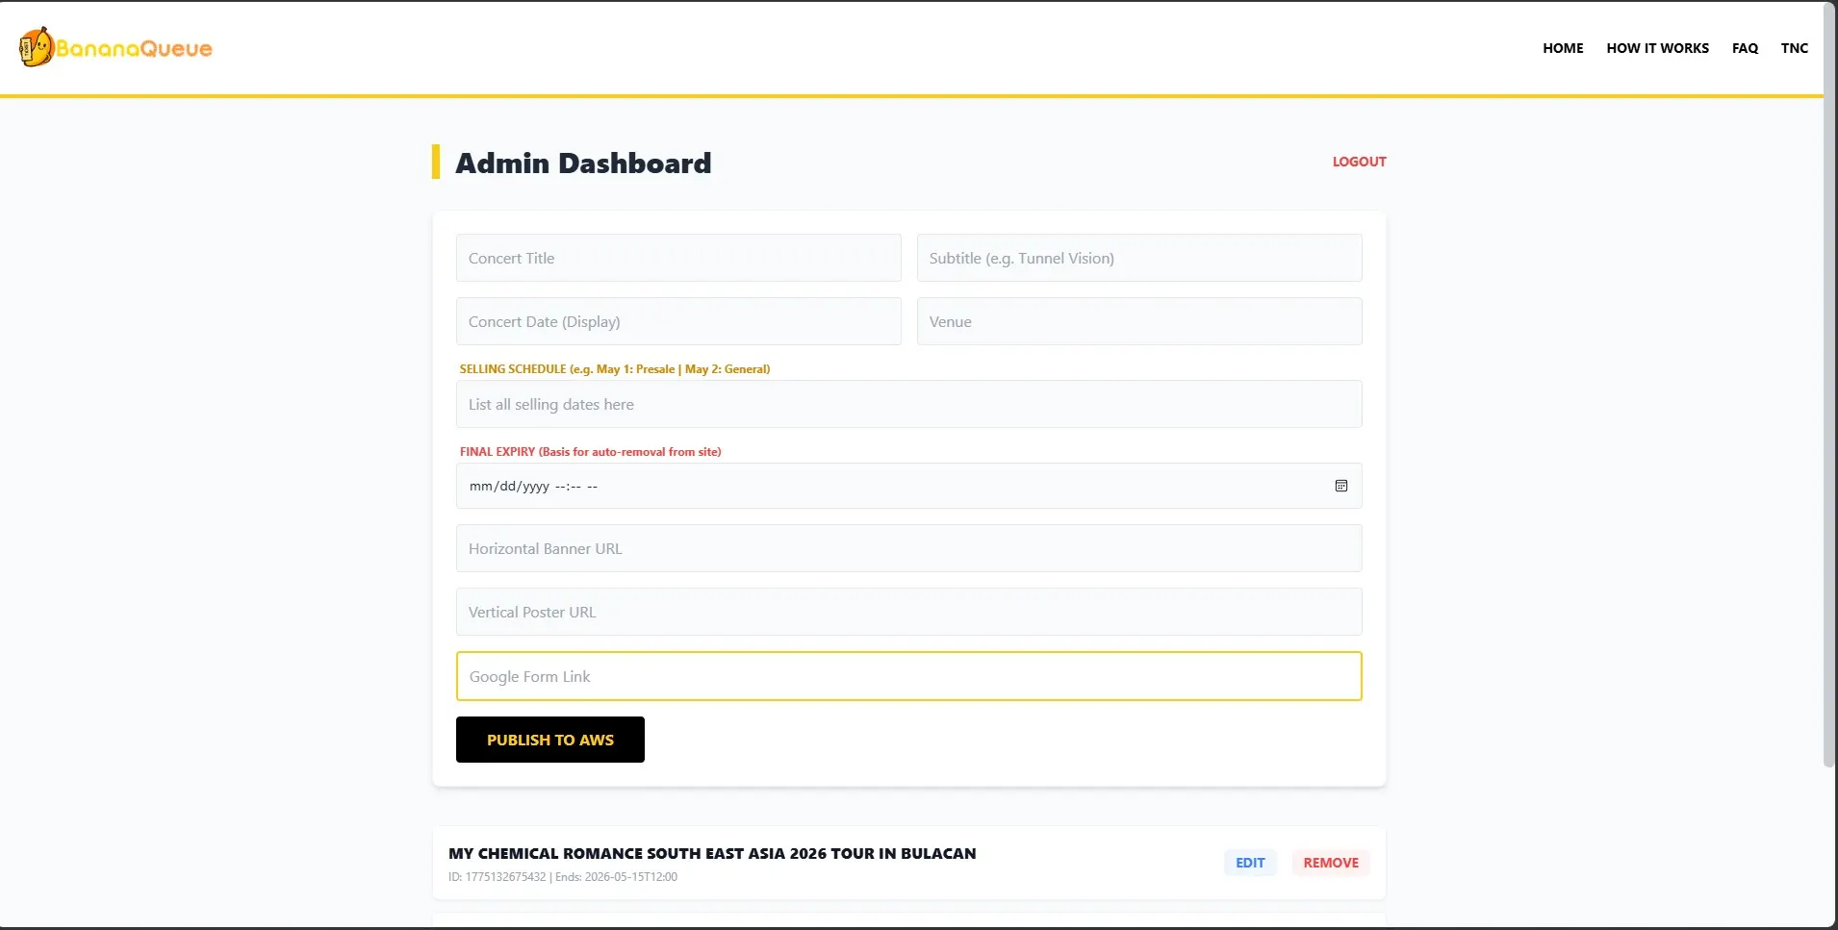This screenshot has width=1838, height=930.
Task: Open the calendar picker icon in Final Expiry
Action: tap(1340, 486)
